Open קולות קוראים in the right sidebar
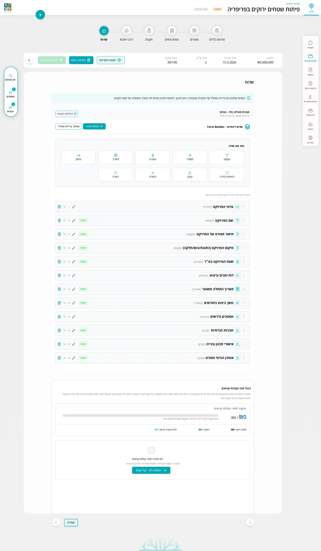The image size is (321, 551). click(310, 58)
